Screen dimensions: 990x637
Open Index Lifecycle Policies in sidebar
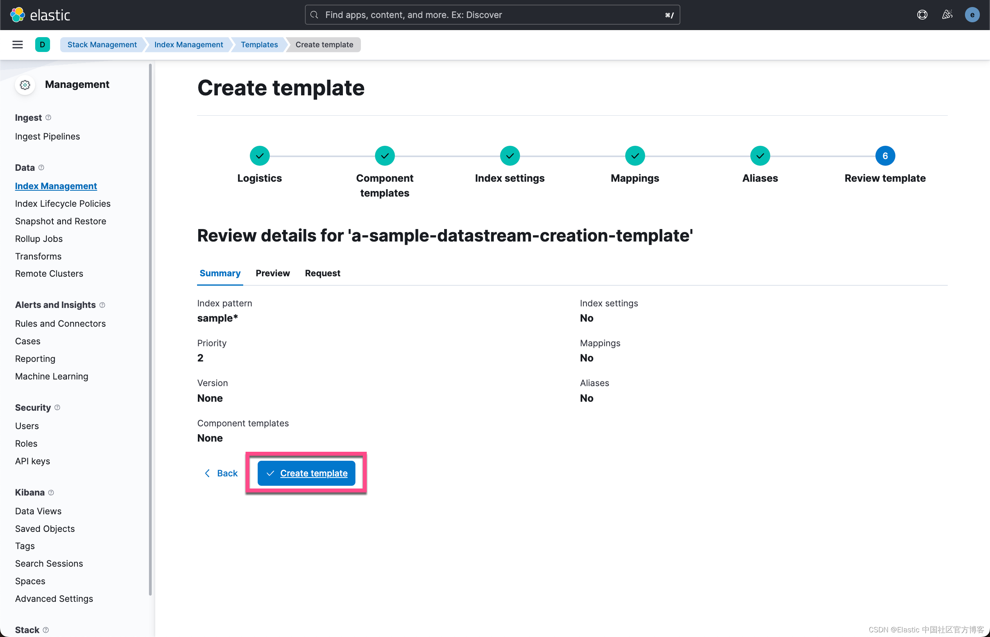pos(63,204)
